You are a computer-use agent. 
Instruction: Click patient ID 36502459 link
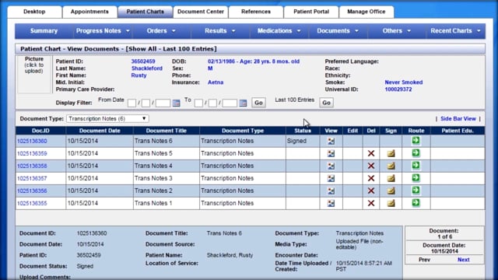pos(143,61)
